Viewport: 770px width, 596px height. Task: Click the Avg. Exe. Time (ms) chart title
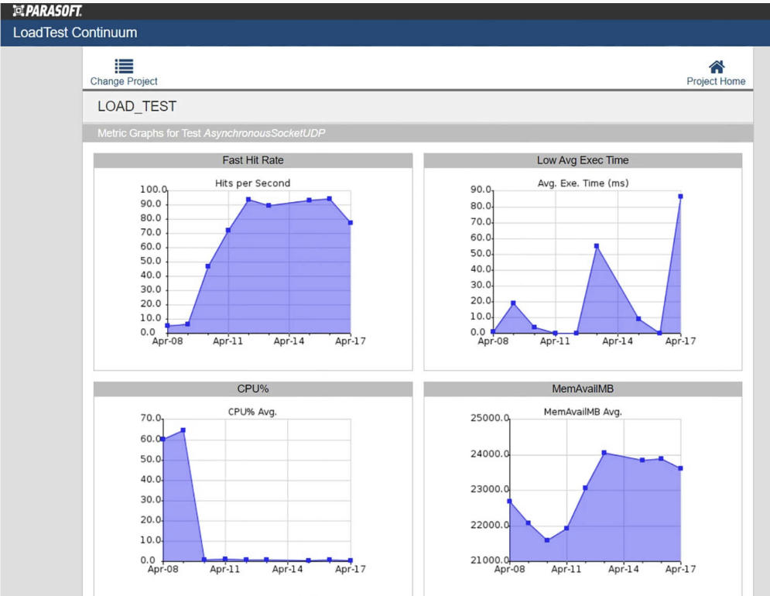(x=583, y=183)
